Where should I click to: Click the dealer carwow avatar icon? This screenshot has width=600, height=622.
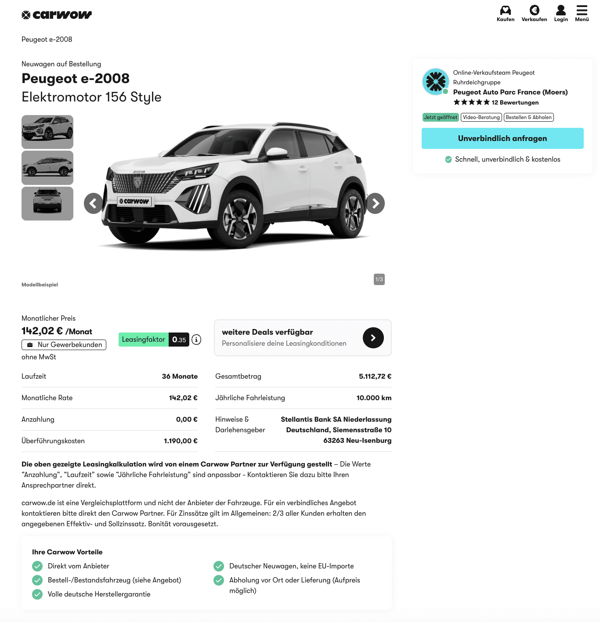click(435, 82)
